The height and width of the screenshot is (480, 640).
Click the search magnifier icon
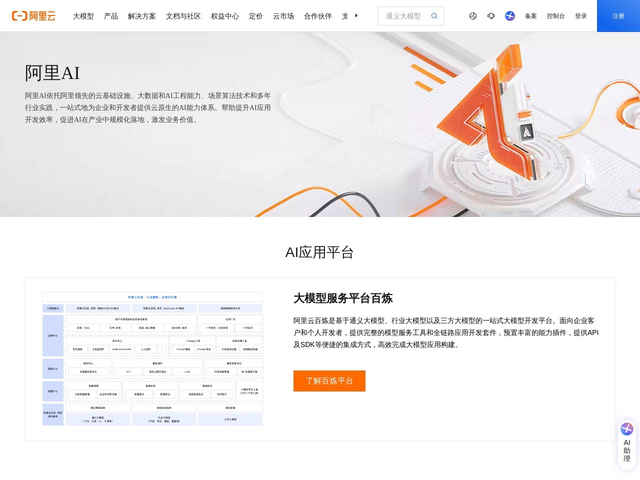coord(434,15)
